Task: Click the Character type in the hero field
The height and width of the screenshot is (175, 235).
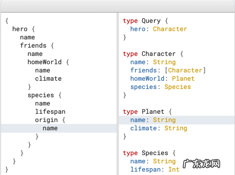Action: point(170,29)
